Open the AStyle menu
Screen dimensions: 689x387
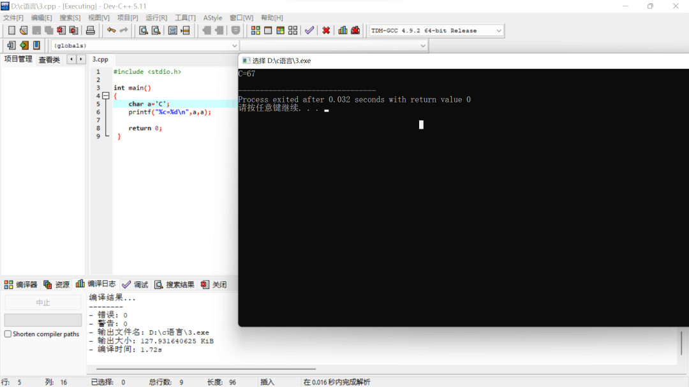tap(212, 18)
